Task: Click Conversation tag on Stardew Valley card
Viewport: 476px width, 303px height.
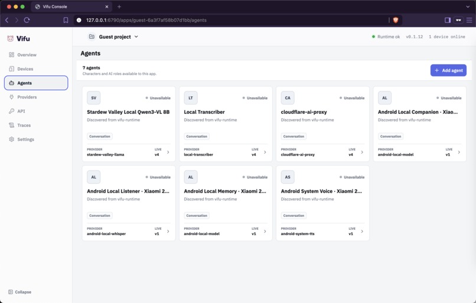Action: [100, 136]
